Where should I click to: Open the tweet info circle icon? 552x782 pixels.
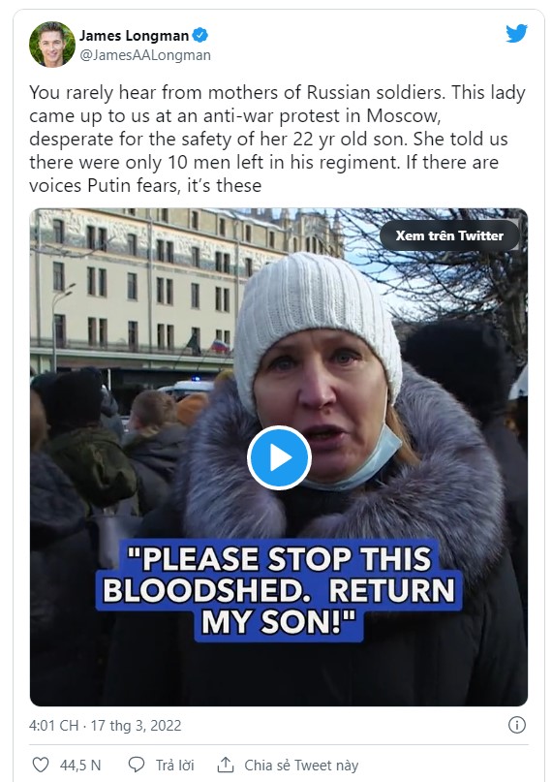point(516,725)
